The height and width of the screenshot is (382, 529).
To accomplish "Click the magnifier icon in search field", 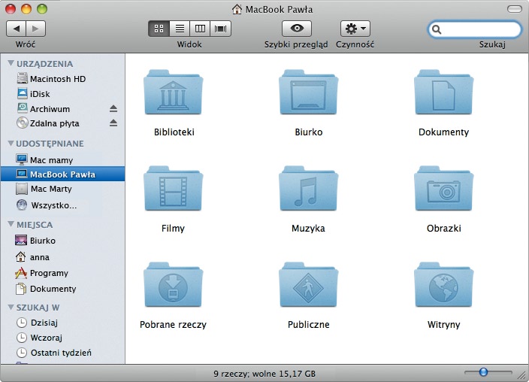I will point(437,30).
